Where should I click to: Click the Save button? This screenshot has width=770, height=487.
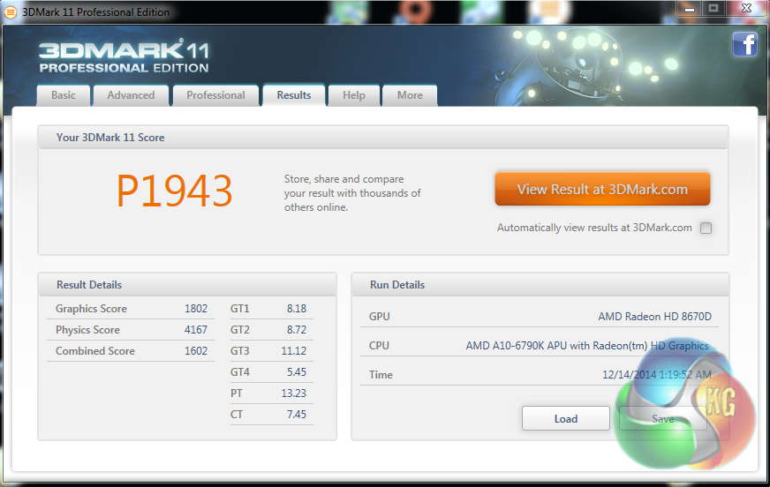(662, 419)
